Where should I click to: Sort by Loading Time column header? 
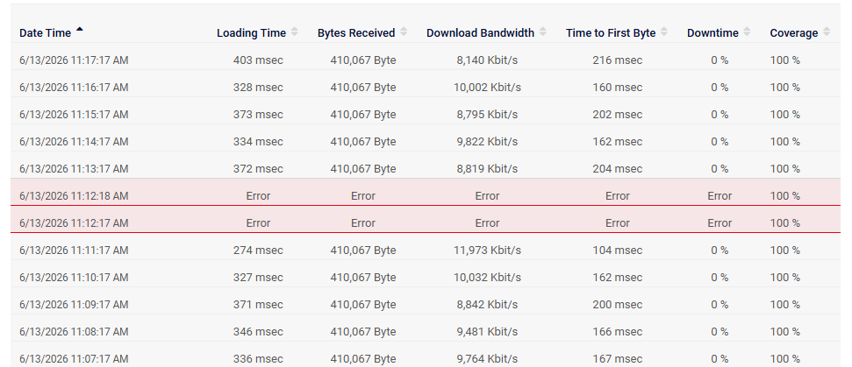point(251,33)
